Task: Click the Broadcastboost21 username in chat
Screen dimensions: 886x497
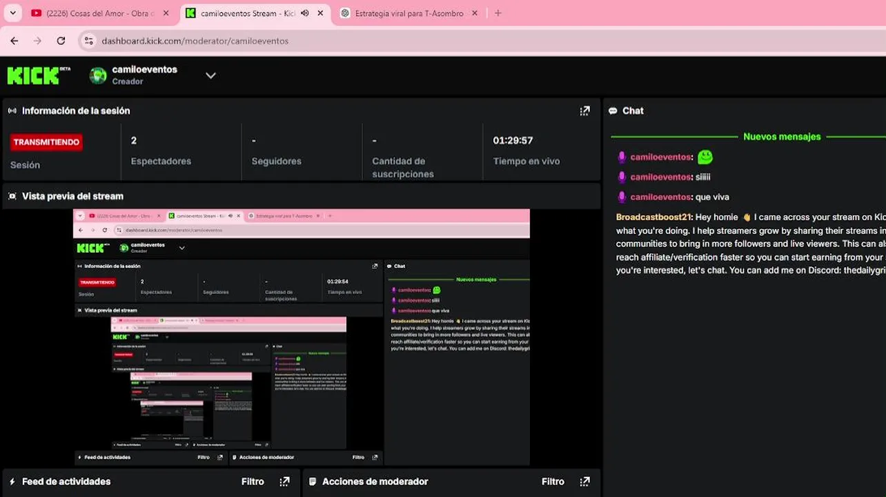Action: tap(653, 217)
